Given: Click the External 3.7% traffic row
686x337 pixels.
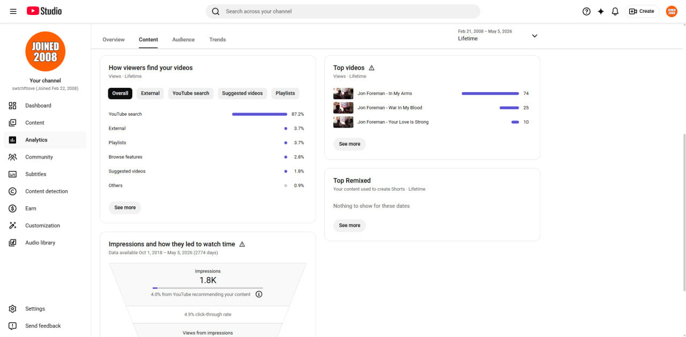Looking at the screenshot, I should 206,129.
